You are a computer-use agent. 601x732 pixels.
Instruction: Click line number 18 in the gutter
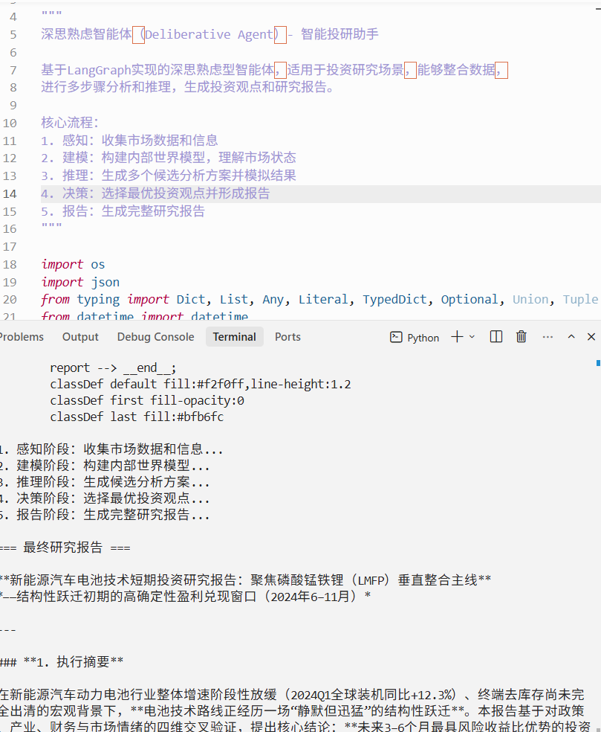10,264
